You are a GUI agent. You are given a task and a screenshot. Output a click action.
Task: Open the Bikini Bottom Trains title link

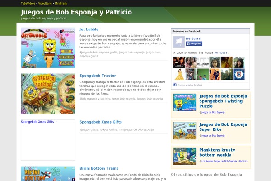[x=99, y=168]
